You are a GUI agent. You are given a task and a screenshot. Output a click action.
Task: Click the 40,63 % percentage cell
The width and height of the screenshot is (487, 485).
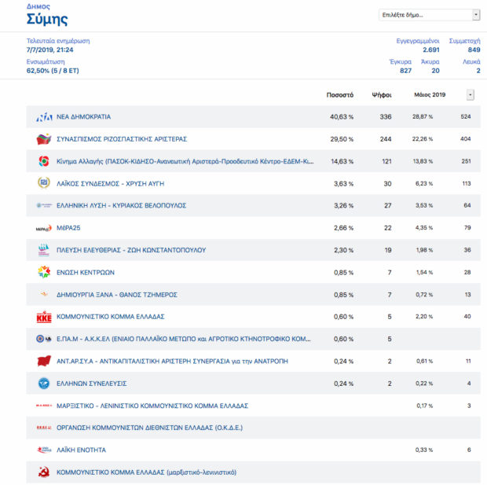coord(342,117)
